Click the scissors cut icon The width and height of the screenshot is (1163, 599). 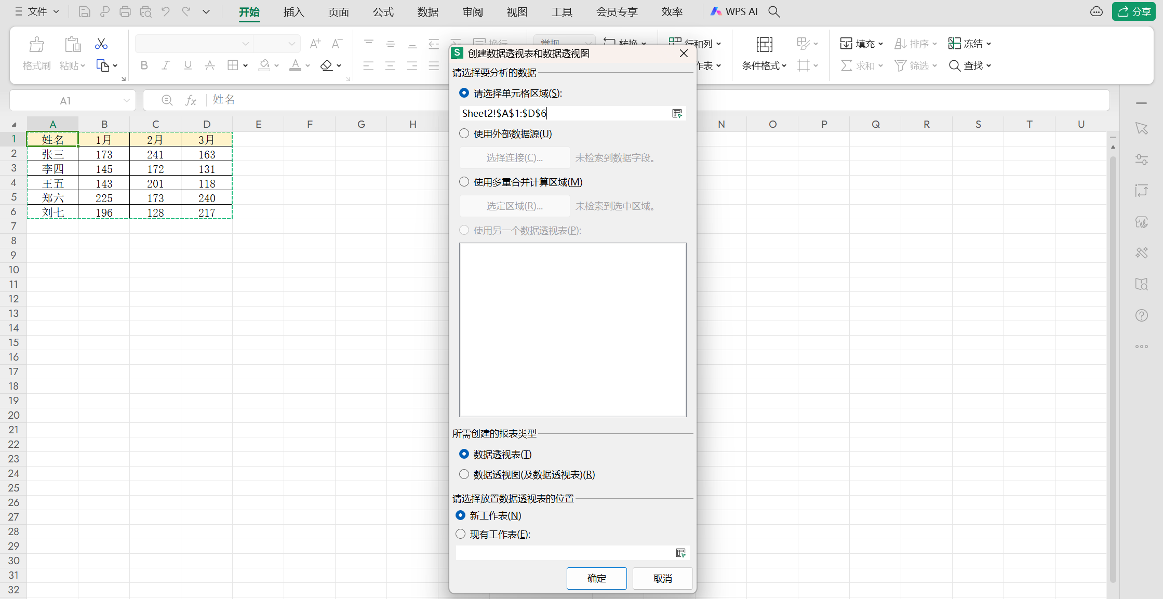pos(101,44)
